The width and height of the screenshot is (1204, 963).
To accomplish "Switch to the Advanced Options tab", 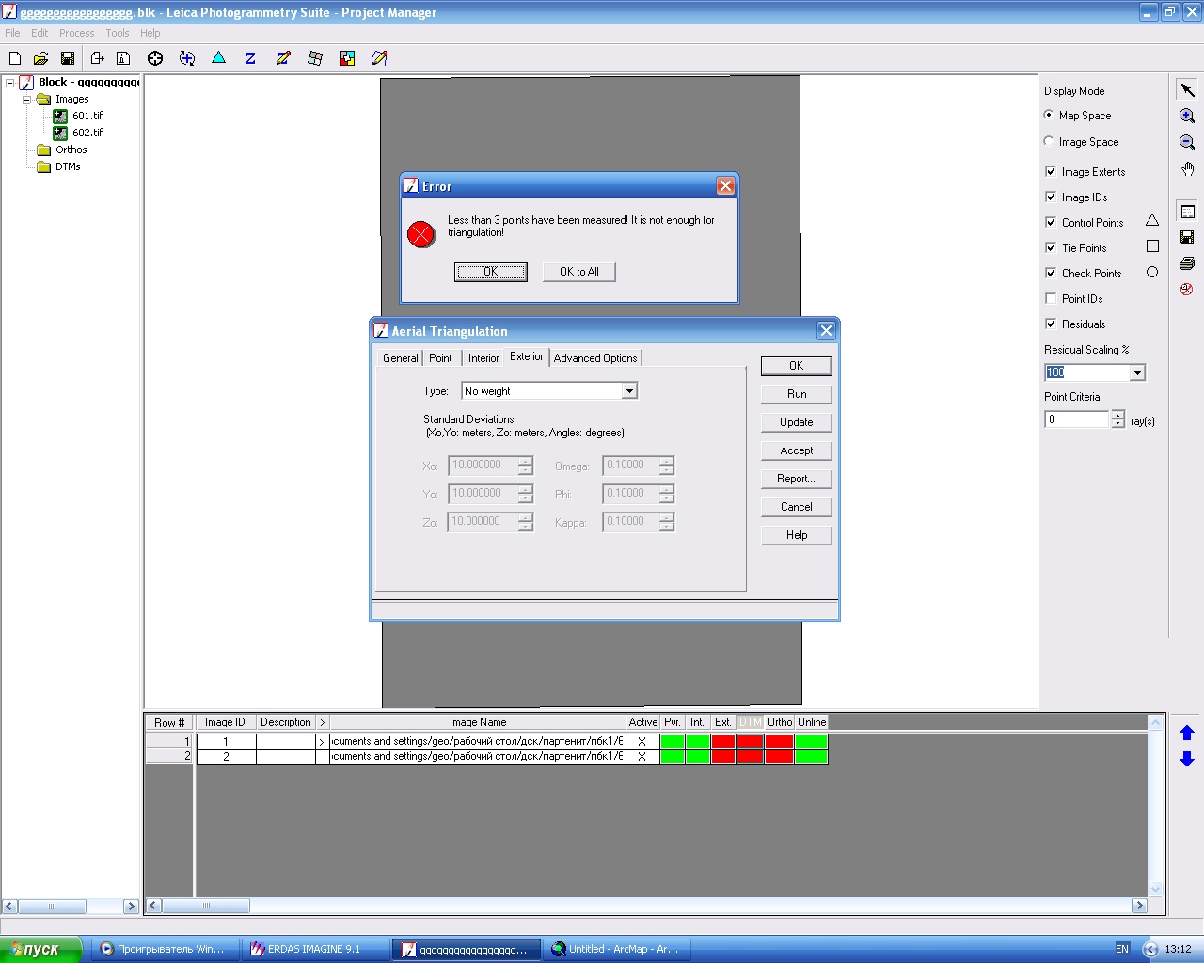I will pyautogui.click(x=594, y=358).
